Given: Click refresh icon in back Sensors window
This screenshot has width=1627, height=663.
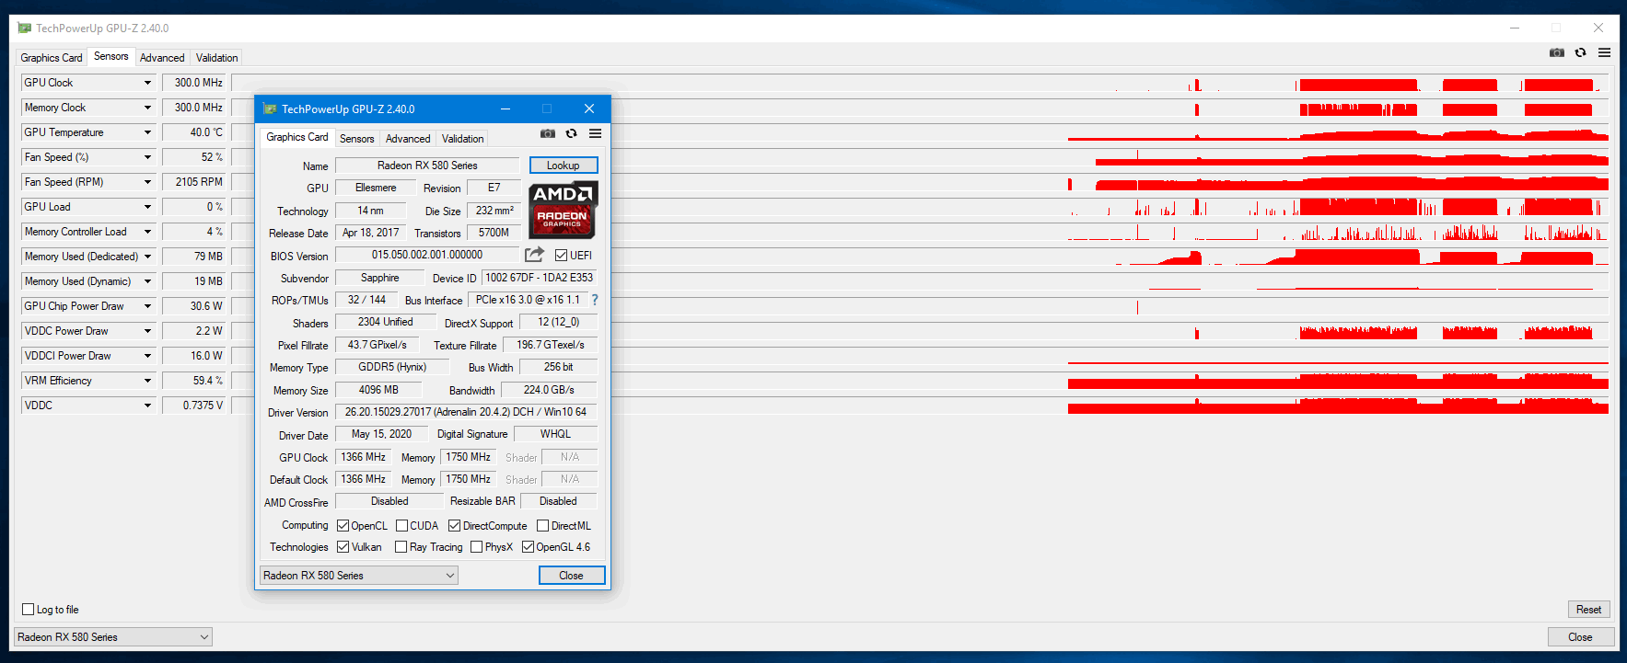Looking at the screenshot, I should point(1581,52).
